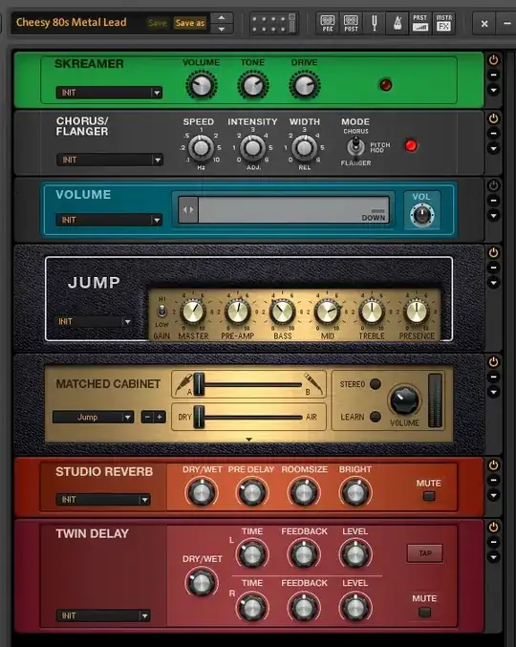Click the Studio Reverb ROOMSIZE knob
The width and height of the screenshot is (516, 647).
pyautogui.click(x=304, y=492)
